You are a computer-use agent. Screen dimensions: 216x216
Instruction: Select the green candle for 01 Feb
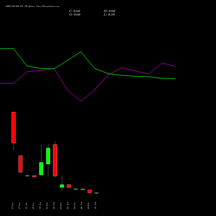48,156
